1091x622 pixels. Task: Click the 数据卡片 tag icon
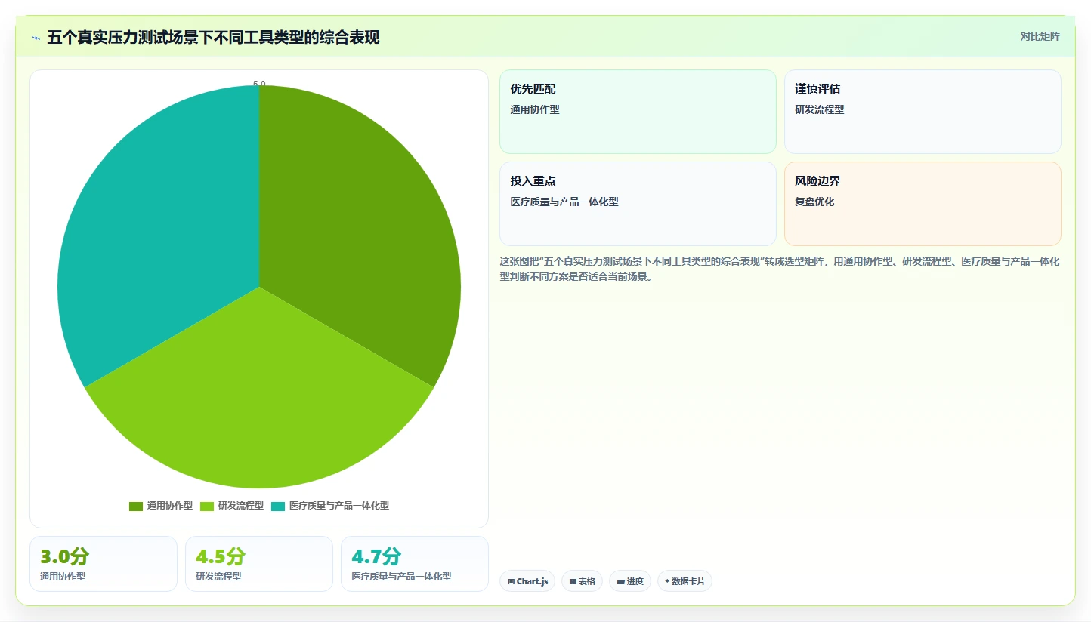[x=667, y=581]
